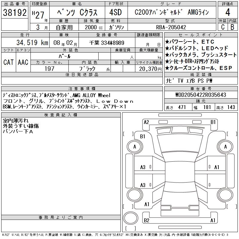Click the spare tire circle below the diagram
The height and width of the screenshot is (239, 239).
(x=131, y=218)
